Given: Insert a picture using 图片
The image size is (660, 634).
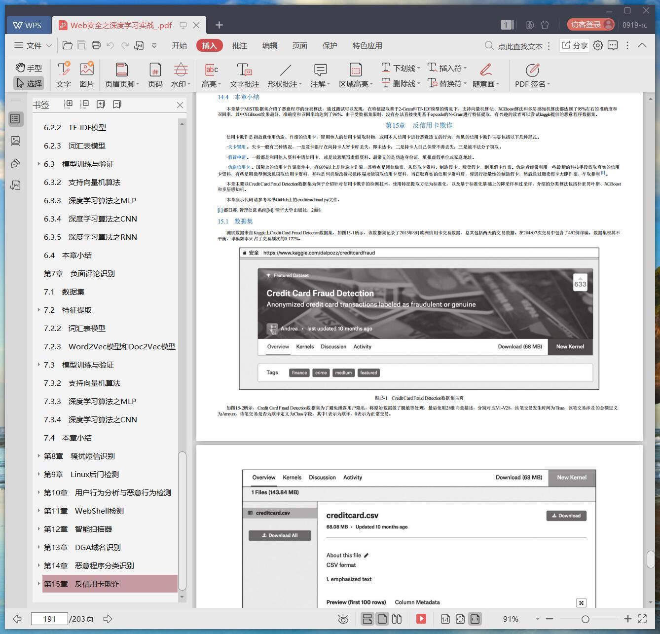Looking at the screenshot, I should (x=86, y=75).
